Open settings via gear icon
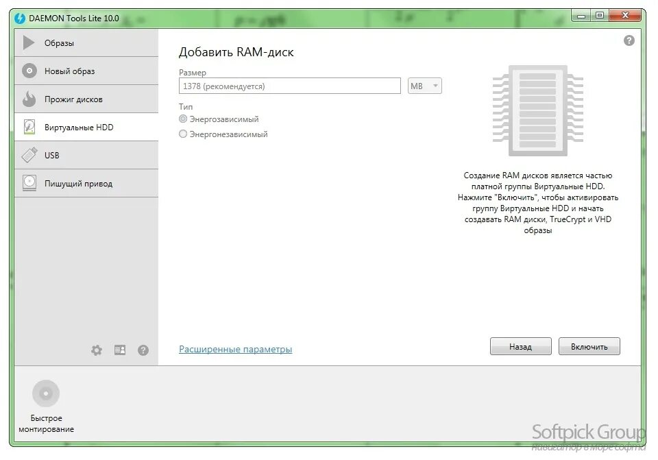 97,350
